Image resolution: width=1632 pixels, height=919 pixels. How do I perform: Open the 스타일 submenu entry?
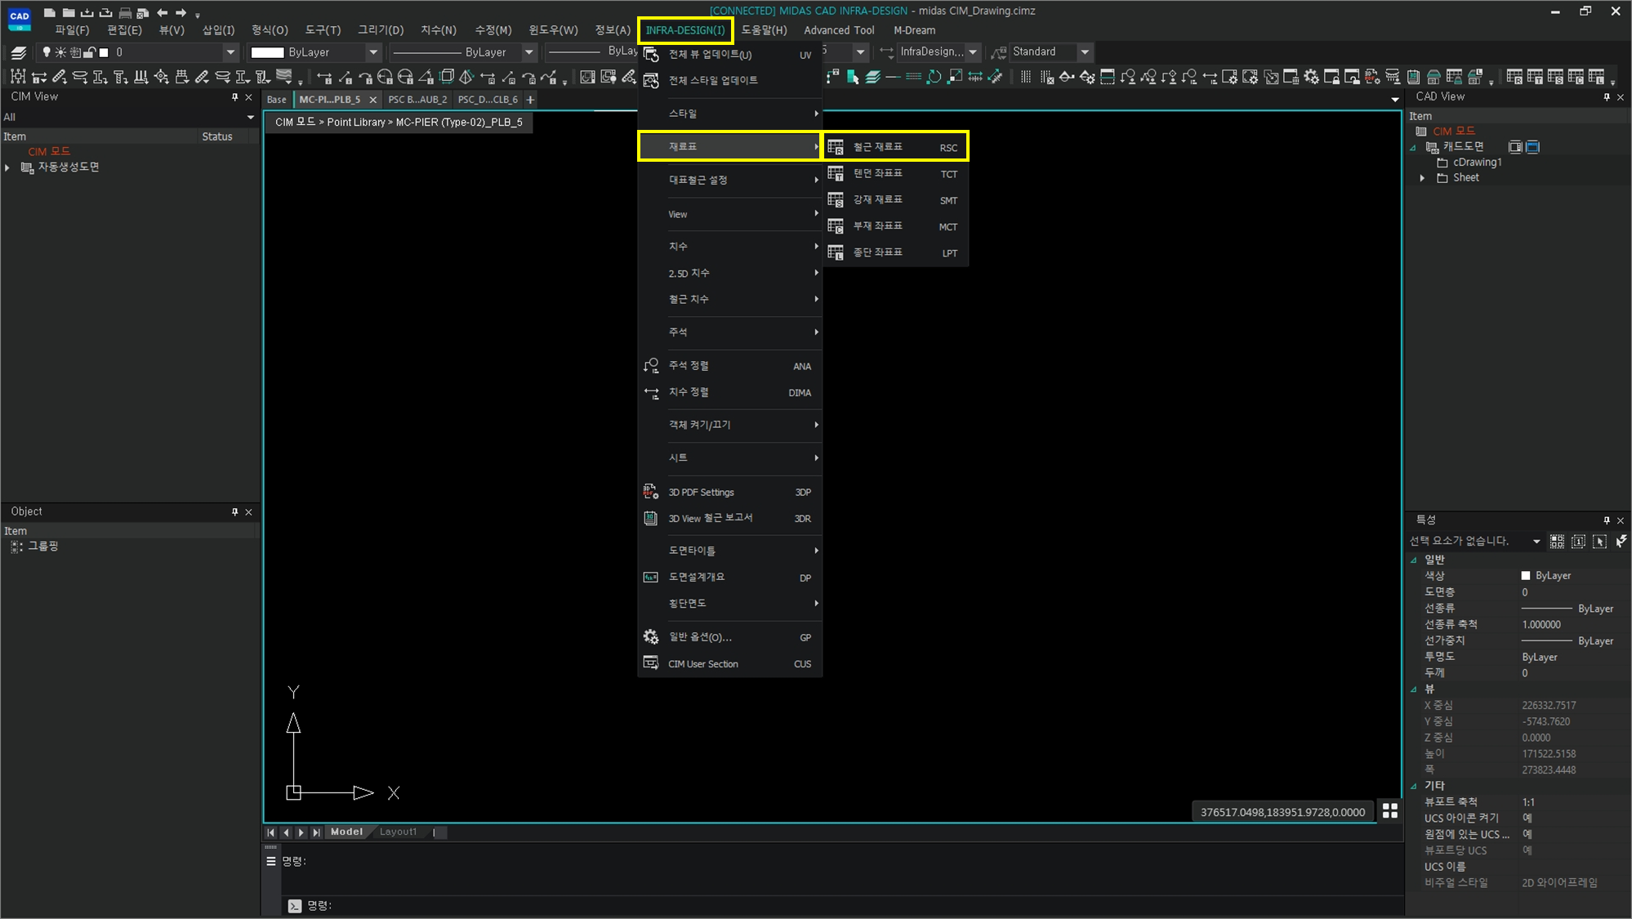(730, 114)
